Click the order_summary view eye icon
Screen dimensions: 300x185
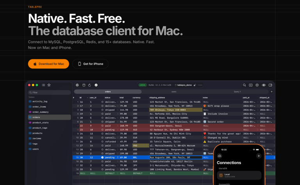tap(30, 112)
